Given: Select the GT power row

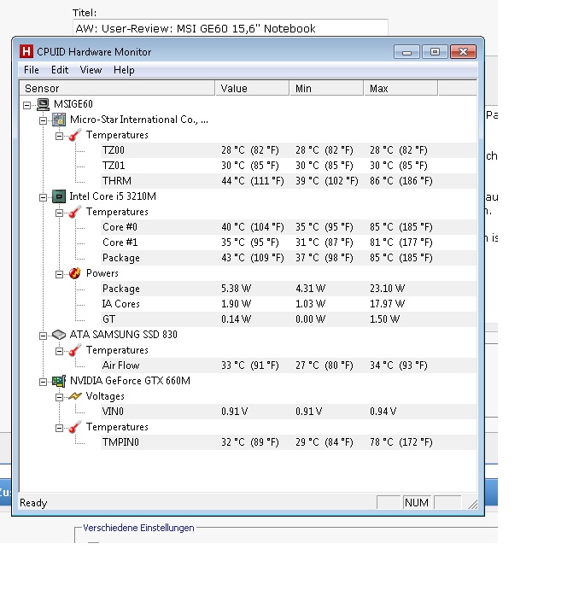Looking at the screenshot, I should click(289, 319).
